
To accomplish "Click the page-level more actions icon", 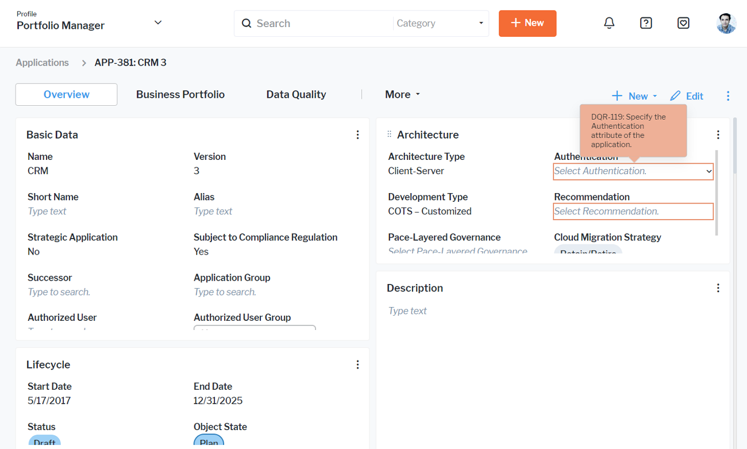I will [x=728, y=96].
